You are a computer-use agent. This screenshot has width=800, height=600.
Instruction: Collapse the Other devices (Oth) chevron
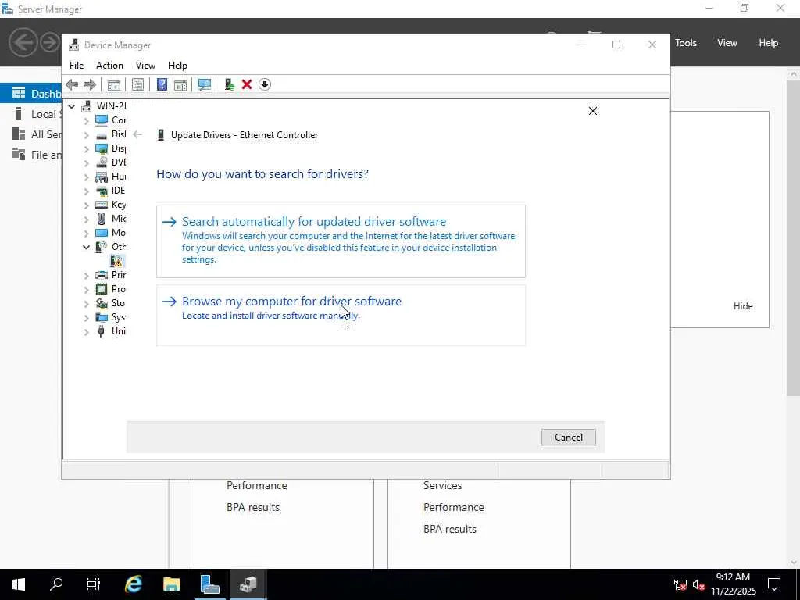click(x=86, y=247)
